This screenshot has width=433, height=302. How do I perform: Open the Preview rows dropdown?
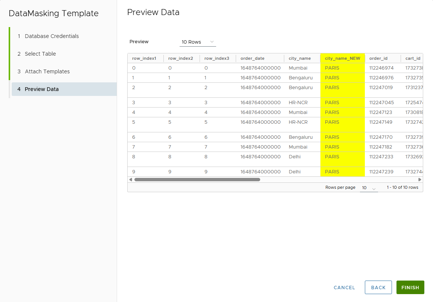point(198,42)
